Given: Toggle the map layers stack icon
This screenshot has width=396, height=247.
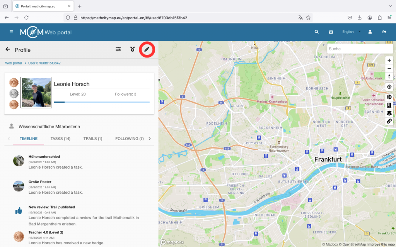Looking at the screenshot, I should (389, 113).
